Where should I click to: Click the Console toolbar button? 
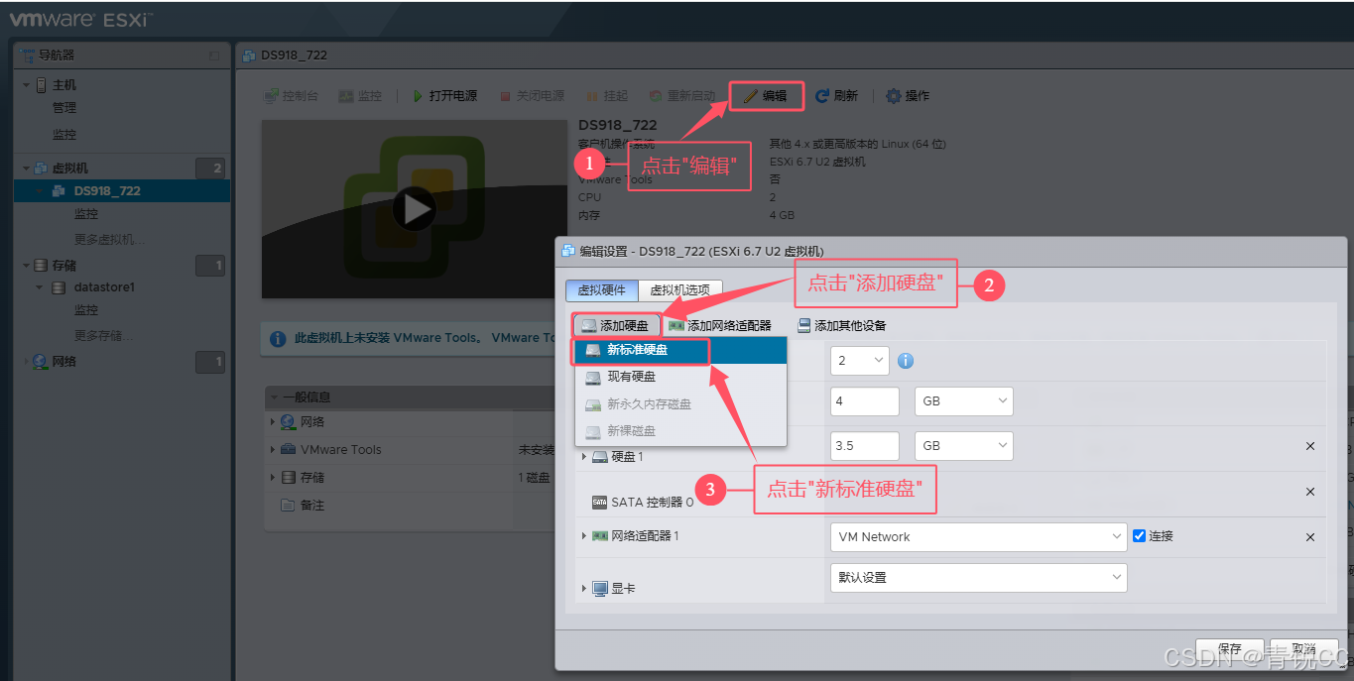[291, 96]
